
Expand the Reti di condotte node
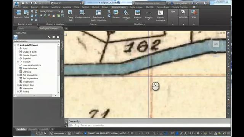click(18, 75)
